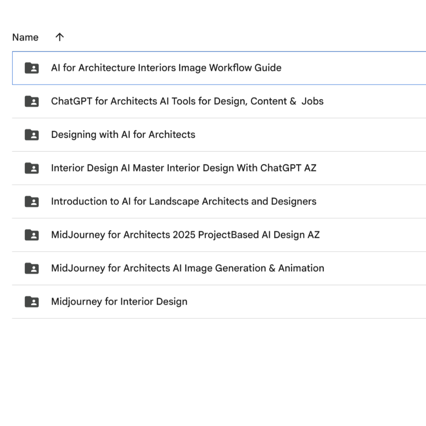
Task: Select 'Interior Design AI Master Interior Design With ChatGPT AZ'
Action: 183,168
